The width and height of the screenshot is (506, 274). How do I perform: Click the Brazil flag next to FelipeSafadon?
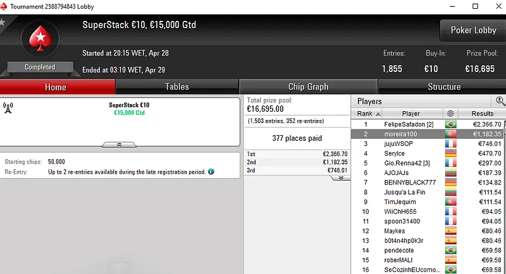click(450, 124)
